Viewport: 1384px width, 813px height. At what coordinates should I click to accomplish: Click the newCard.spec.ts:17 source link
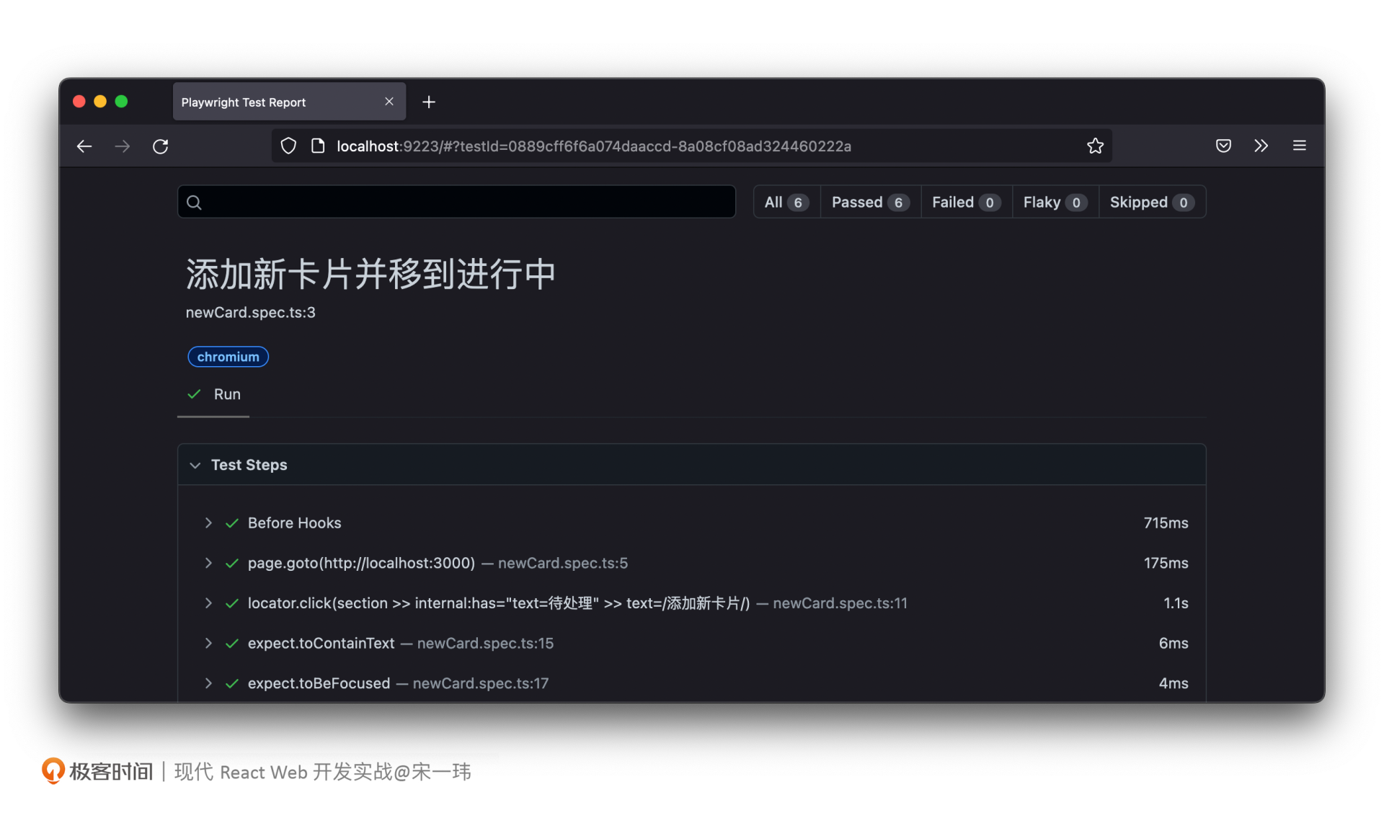pyautogui.click(x=480, y=683)
